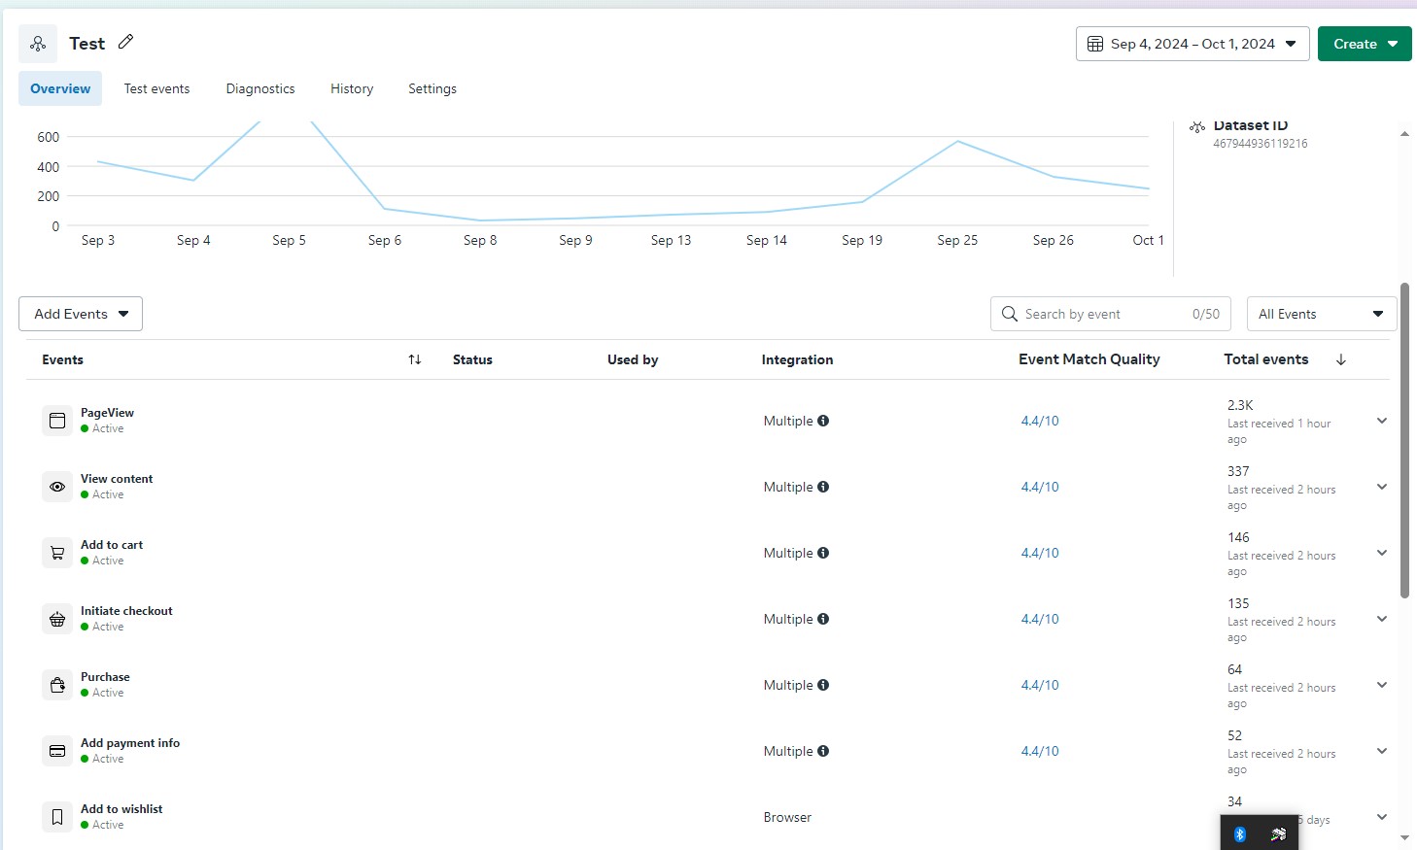Expand the PageView row details chevron

1381,421
